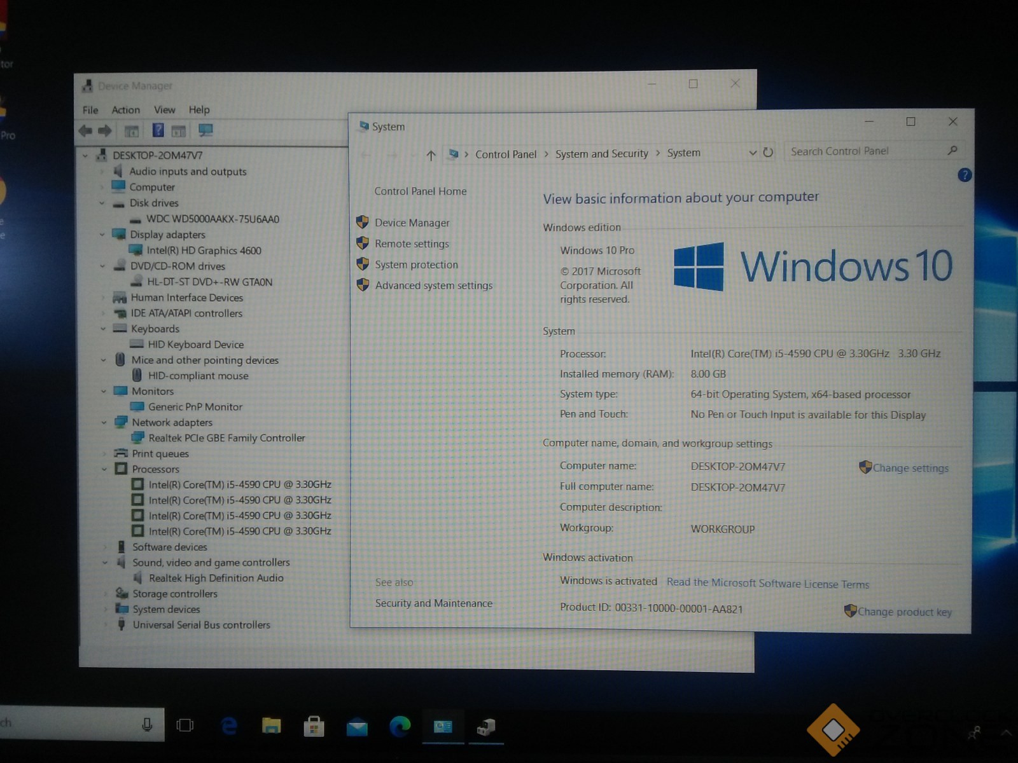Open the View menu in Device Manager
The image size is (1018, 763).
164,110
